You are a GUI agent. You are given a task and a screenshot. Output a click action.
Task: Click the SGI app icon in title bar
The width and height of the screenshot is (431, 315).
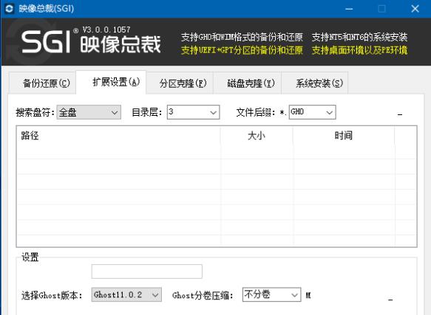click(9, 9)
